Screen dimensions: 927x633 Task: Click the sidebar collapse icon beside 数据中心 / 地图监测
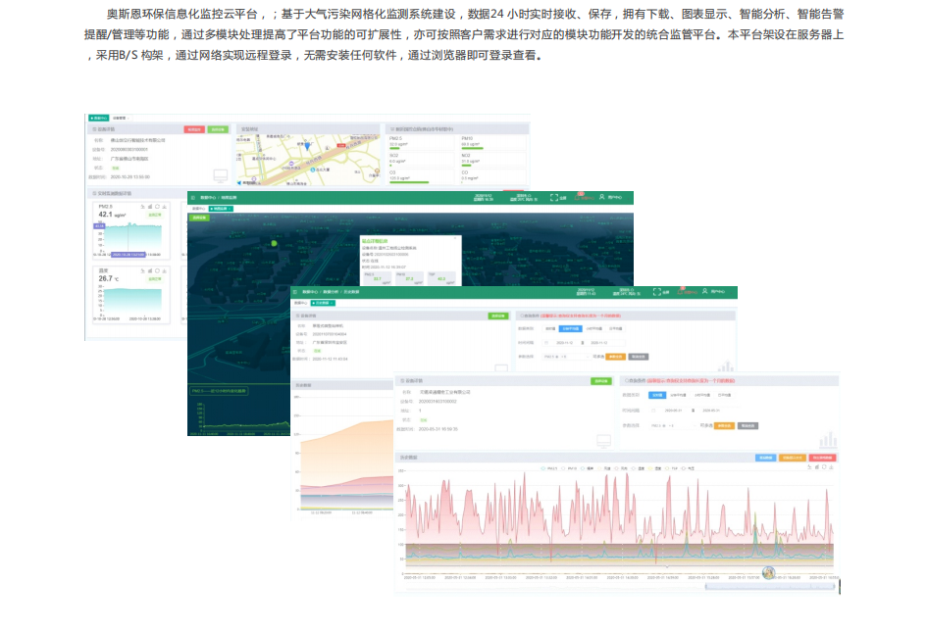tap(193, 197)
